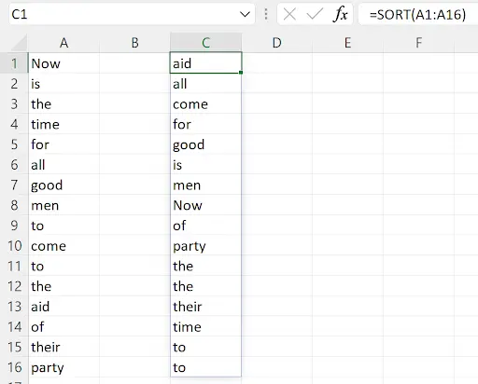This screenshot has width=478, height=384.
Task: Open the Insert Function fx dialog
Action: (340, 14)
